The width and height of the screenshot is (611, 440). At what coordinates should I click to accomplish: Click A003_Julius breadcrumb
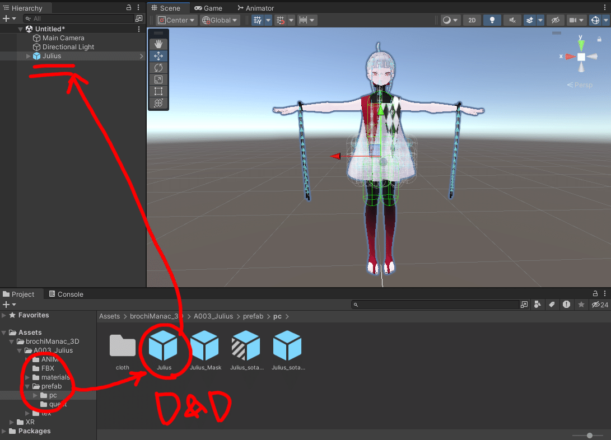[213, 316]
